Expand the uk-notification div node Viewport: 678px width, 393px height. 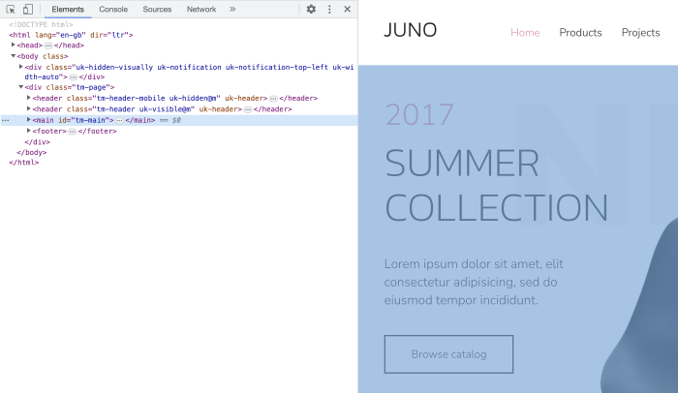pyautogui.click(x=21, y=67)
